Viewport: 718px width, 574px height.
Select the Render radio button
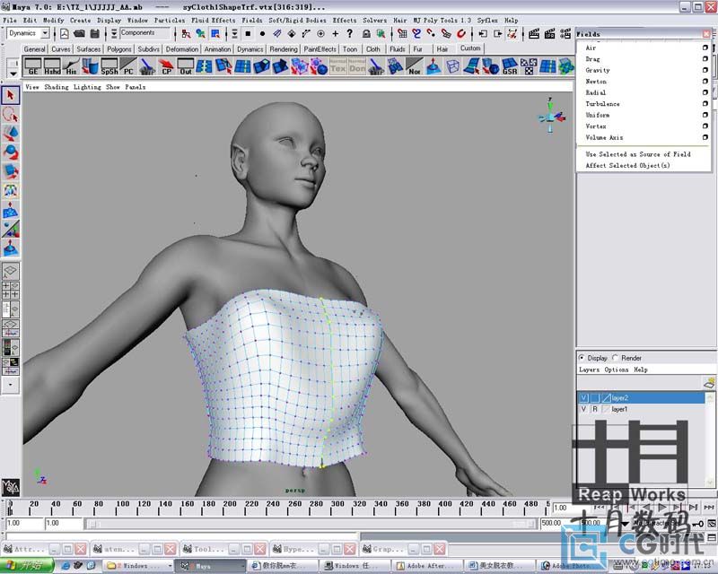616,358
